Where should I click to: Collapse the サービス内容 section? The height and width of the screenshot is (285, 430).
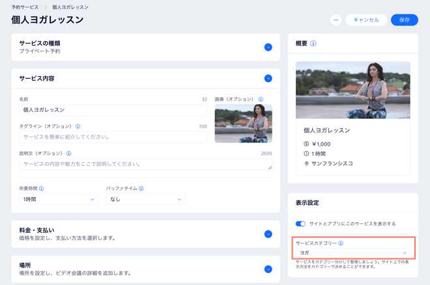click(x=268, y=78)
